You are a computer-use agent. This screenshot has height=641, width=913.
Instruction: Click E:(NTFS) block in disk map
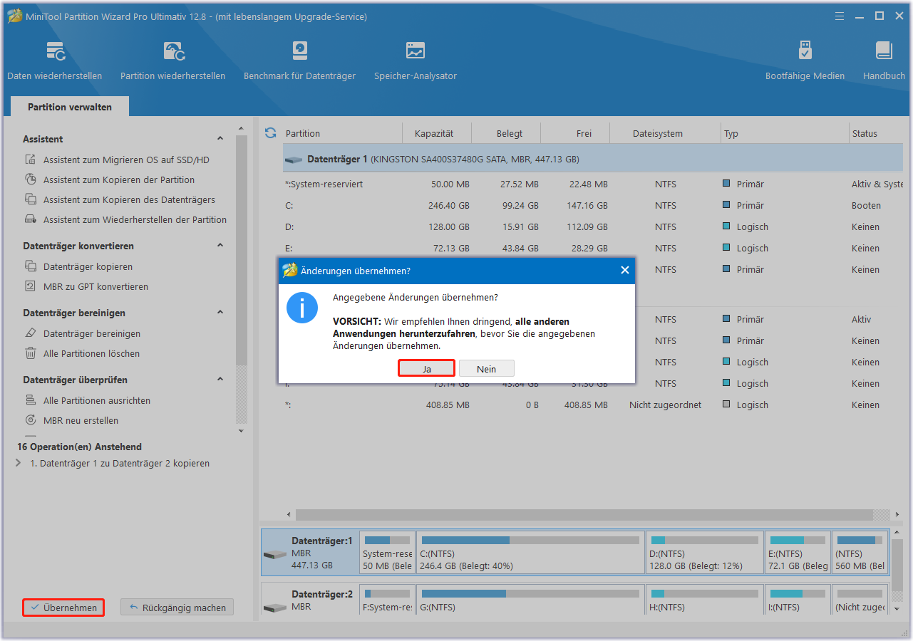[x=798, y=553]
